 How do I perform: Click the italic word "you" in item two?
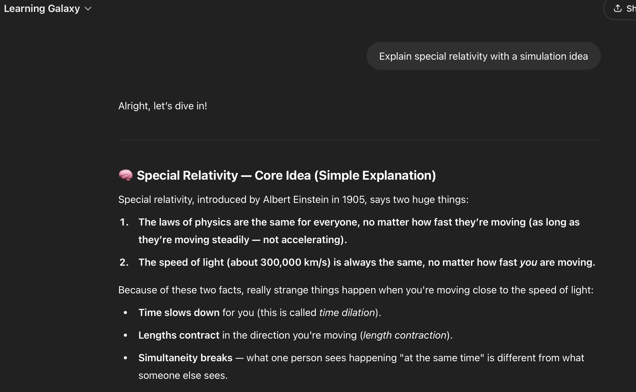pos(528,262)
